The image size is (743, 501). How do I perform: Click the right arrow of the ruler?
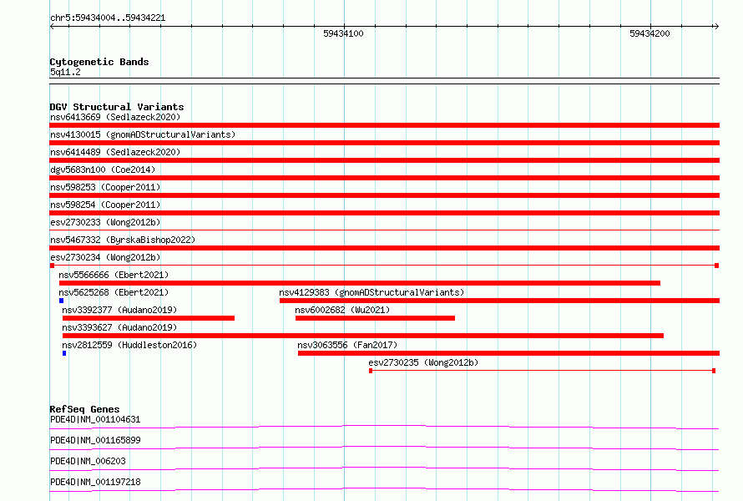point(716,26)
